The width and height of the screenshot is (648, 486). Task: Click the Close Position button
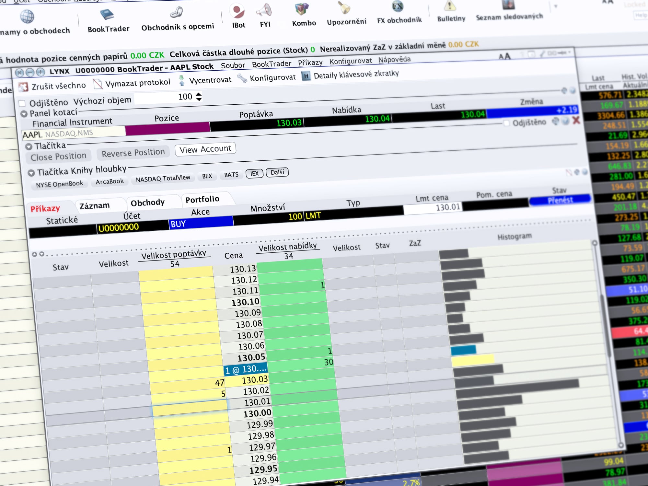click(x=58, y=156)
